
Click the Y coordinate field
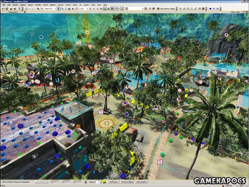67,182
